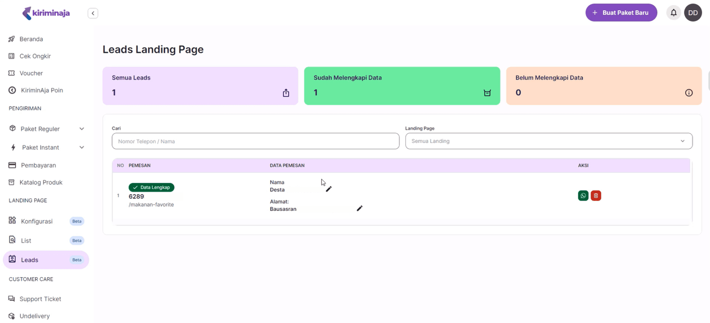
Task: Open Cek Ongkir from the sidebar
Action: click(35, 56)
